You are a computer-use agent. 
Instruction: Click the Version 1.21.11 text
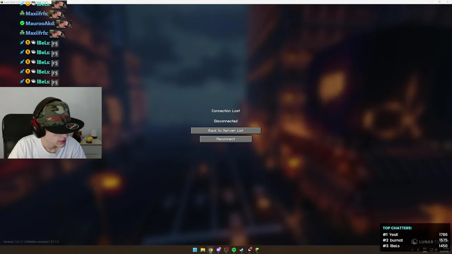(x=31, y=242)
